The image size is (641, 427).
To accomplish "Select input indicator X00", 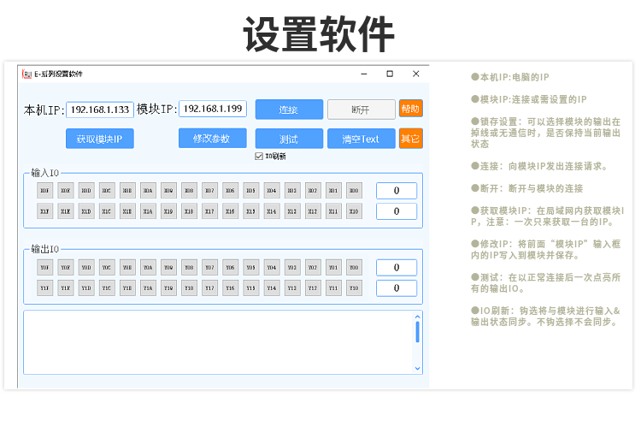I will pos(354,190).
